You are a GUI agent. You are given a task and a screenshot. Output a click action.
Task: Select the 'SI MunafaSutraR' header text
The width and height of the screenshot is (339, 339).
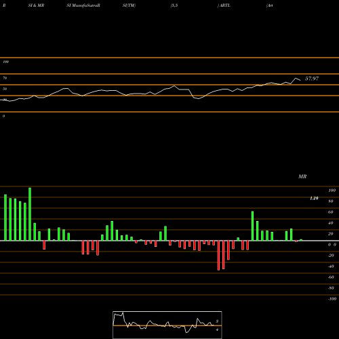click(x=83, y=5)
